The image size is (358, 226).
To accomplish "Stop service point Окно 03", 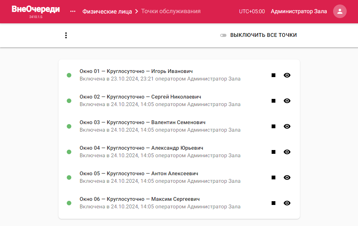I will (x=273, y=126).
